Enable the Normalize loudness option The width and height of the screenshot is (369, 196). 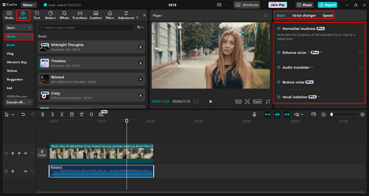[x=278, y=28]
